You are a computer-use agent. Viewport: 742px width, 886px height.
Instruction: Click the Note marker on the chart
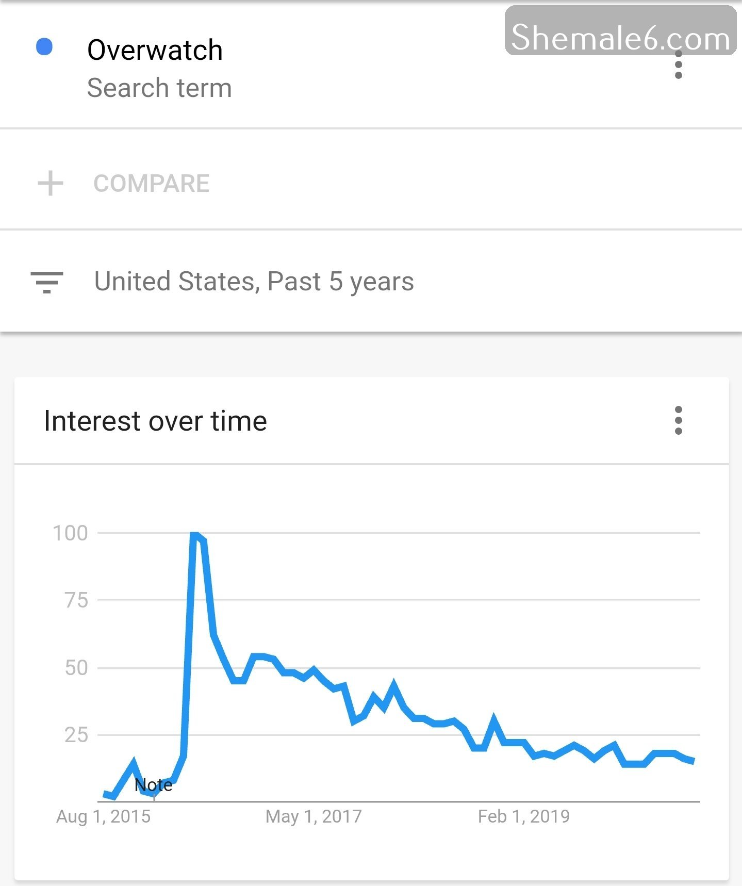coord(153,785)
